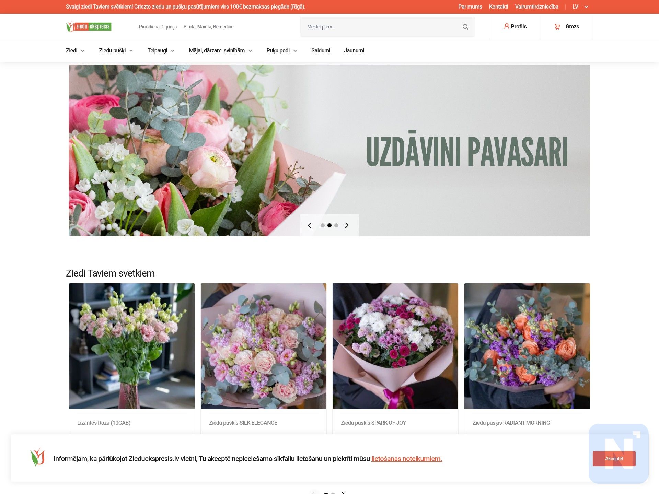Image resolution: width=659 pixels, height=494 pixels.
Task: Open the Kontakti page
Action: point(498,7)
